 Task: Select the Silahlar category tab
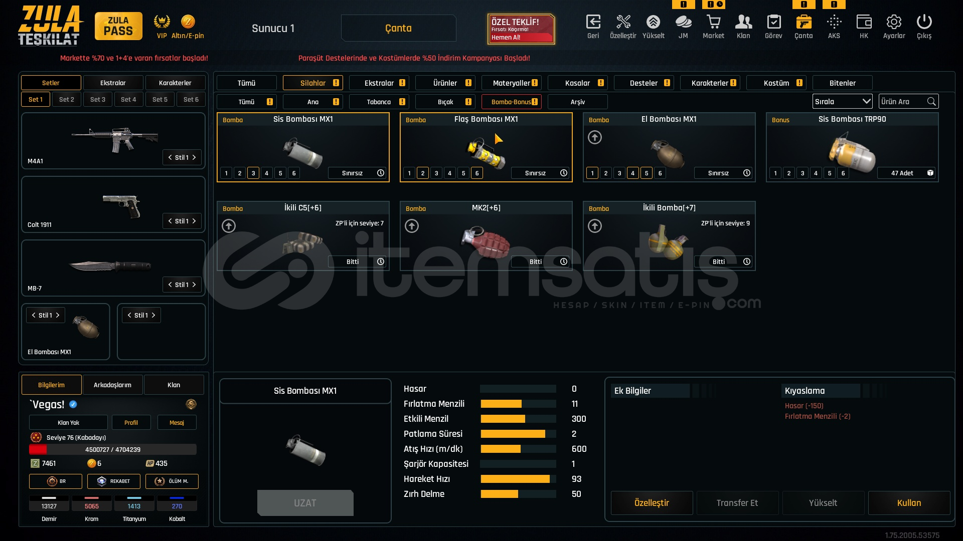pos(313,83)
